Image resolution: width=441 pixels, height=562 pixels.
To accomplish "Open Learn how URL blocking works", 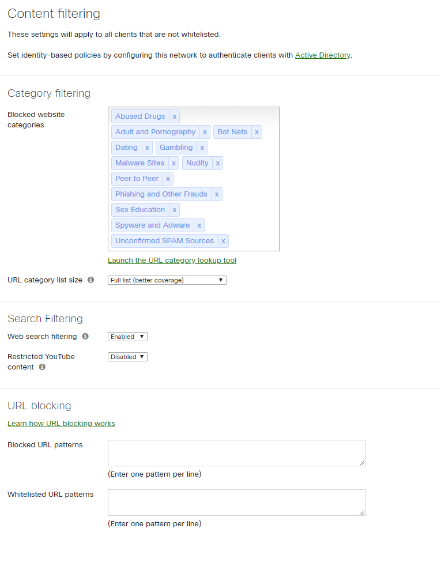I will click(61, 423).
